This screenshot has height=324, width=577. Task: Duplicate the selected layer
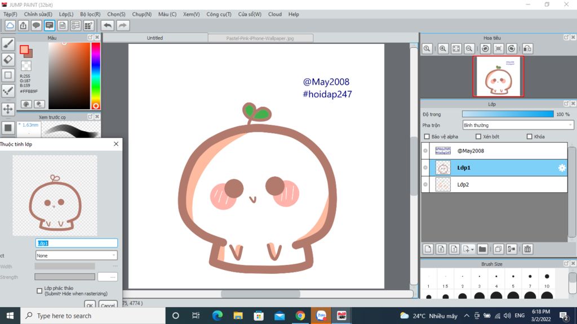[498, 249]
